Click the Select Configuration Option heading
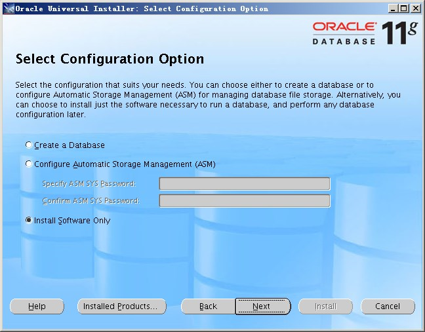Image resolution: width=425 pixels, height=332 pixels. (x=110, y=59)
